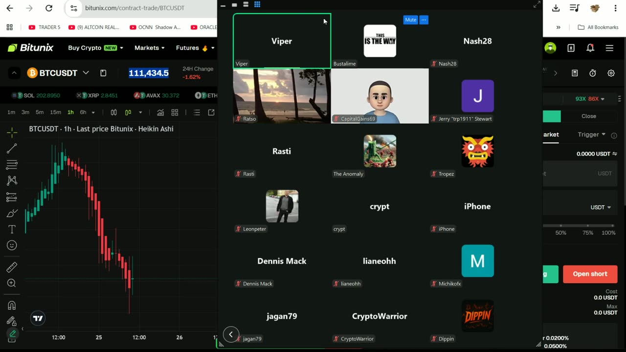Click the Open short button
Image resolution: width=626 pixels, height=352 pixels.
pyautogui.click(x=590, y=274)
